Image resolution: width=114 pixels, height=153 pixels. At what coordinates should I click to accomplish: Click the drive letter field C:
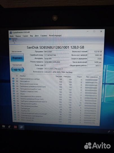56,65
